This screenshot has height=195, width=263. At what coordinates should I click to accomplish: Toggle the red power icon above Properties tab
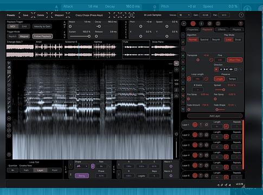click(x=193, y=23)
